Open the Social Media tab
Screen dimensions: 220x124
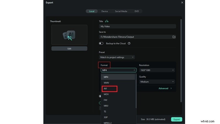tap(121, 11)
